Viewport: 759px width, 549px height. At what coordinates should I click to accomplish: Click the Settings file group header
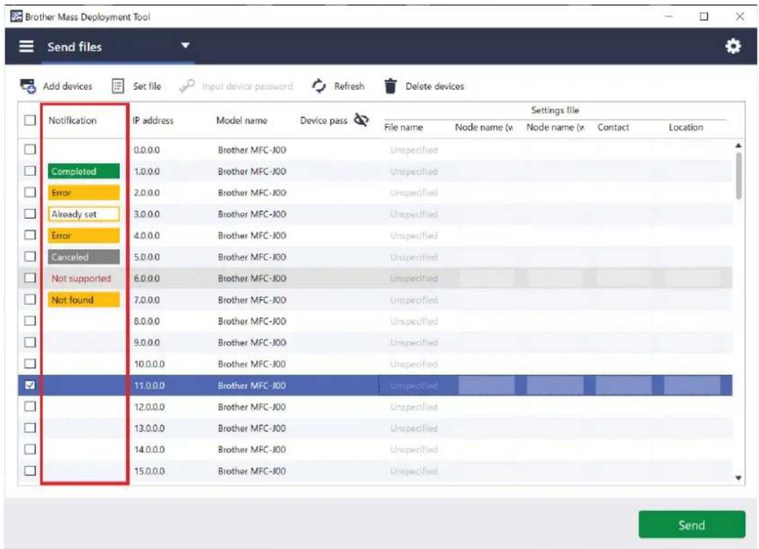(555, 110)
